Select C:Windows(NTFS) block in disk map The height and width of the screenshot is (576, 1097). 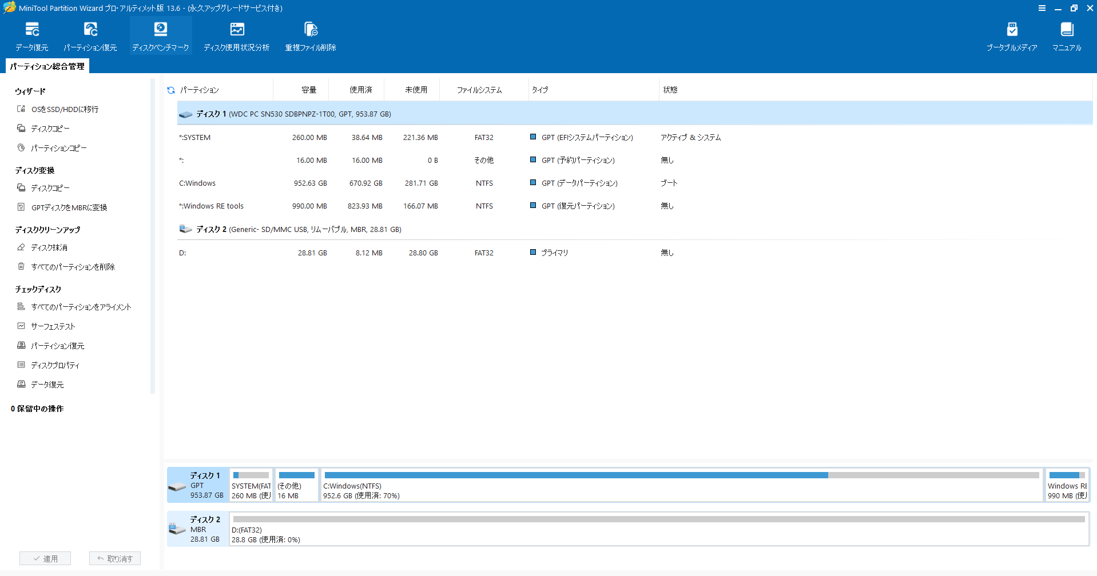(x=682, y=485)
